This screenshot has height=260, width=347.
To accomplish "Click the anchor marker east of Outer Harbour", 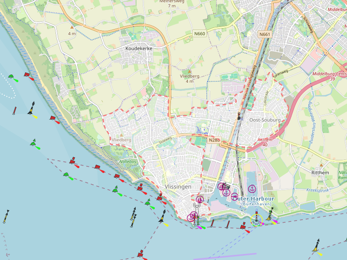I will 252,188.
